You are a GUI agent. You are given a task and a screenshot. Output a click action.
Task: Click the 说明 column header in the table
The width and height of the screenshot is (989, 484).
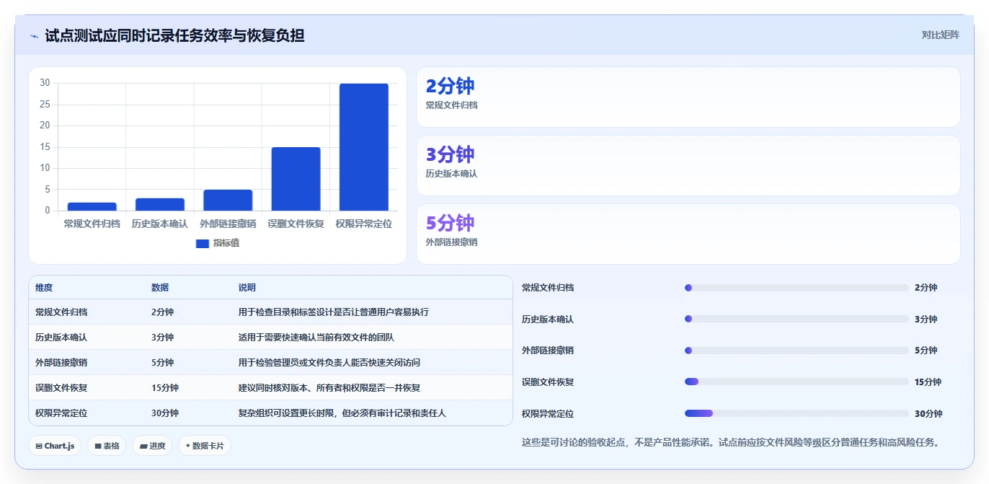coord(247,287)
